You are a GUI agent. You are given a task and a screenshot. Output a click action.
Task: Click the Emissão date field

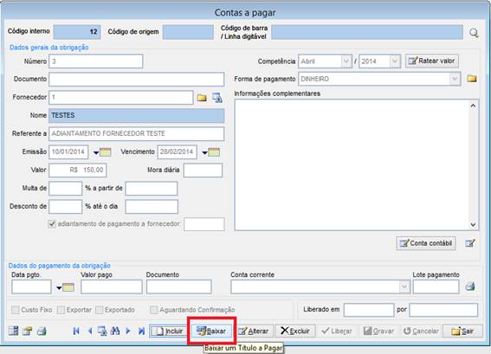pyautogui.click(x=68, y=151)
